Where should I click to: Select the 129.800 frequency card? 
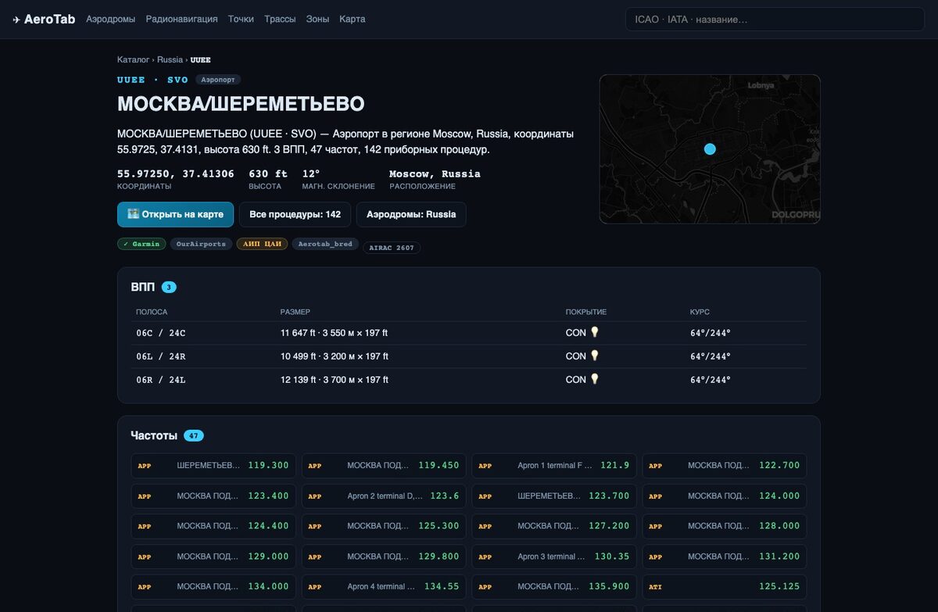(384, 557)
